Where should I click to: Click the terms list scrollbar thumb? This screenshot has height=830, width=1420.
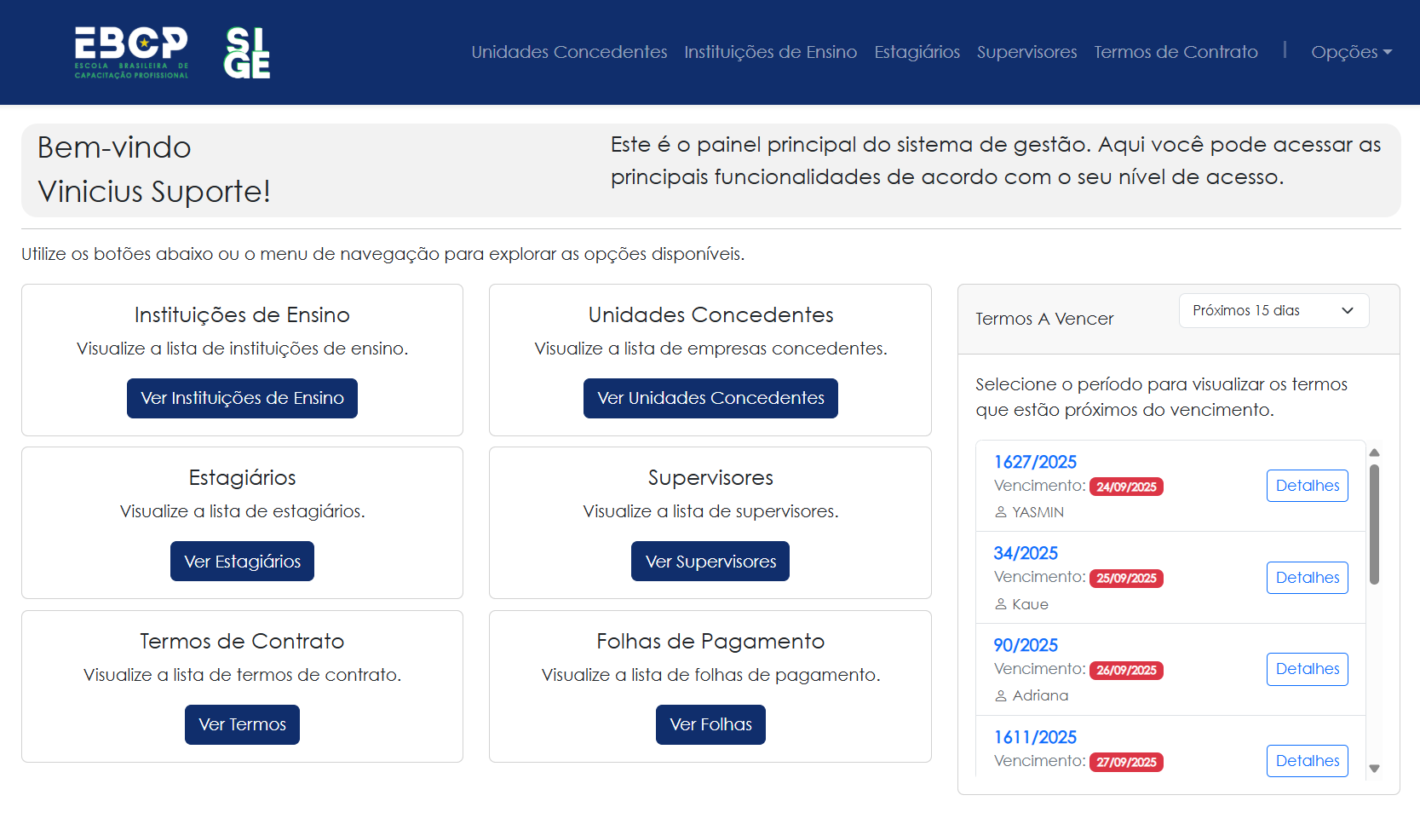[1374, 524]
